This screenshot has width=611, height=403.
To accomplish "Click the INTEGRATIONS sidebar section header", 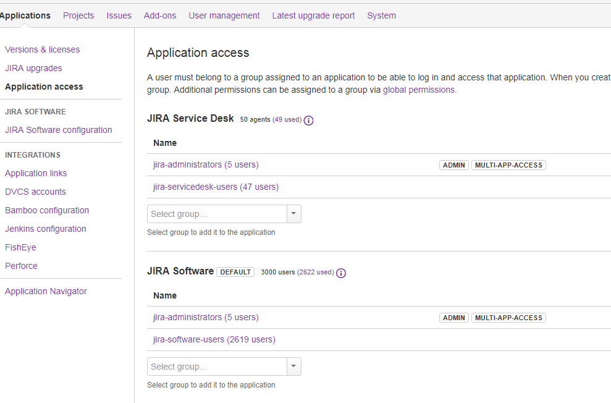I will [x=32, y=155].
